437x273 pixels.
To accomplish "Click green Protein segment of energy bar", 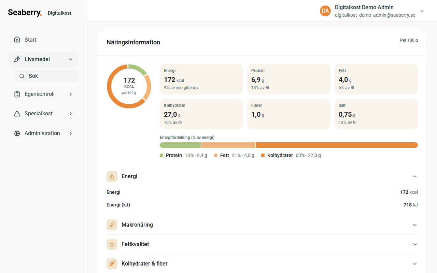I will coord(180,145).
